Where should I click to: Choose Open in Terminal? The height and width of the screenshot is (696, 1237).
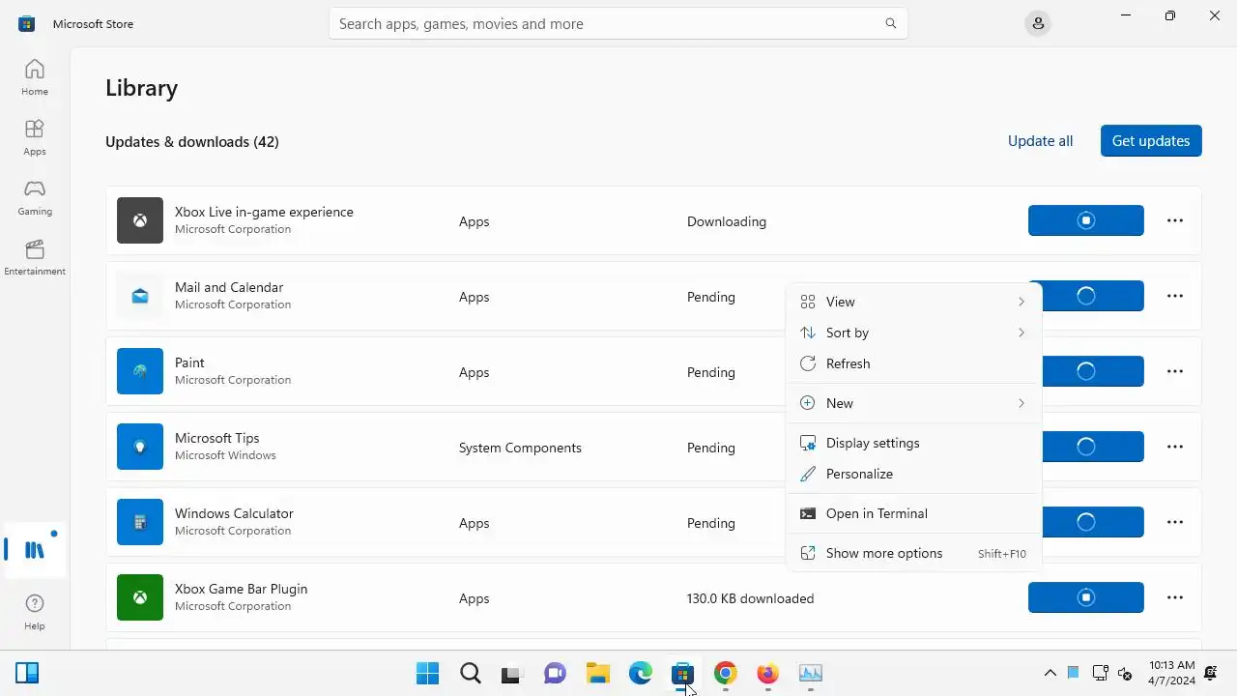click(x=913, y=513)
